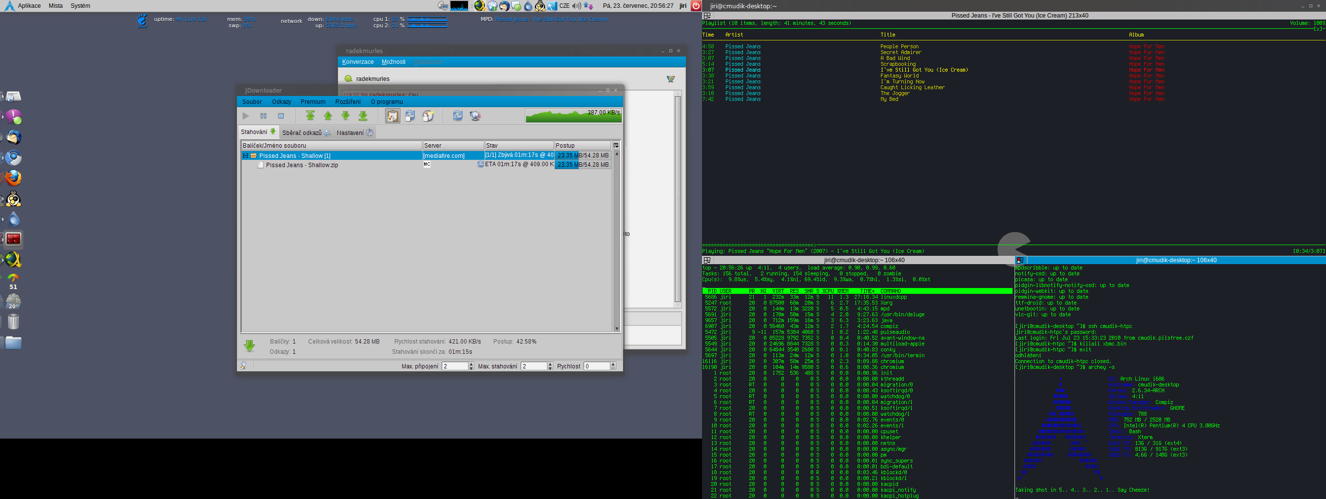The height and width of the screenshot is (499, 1326).
Task: Click the Thunderbird icon in the system tray
Action: (x=505, y=6)
